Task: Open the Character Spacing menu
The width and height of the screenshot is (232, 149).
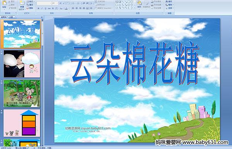Action: [56, 9]
